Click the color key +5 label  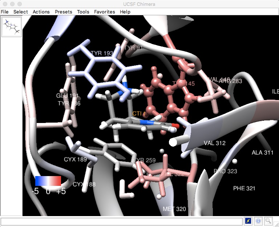[61, 191]
